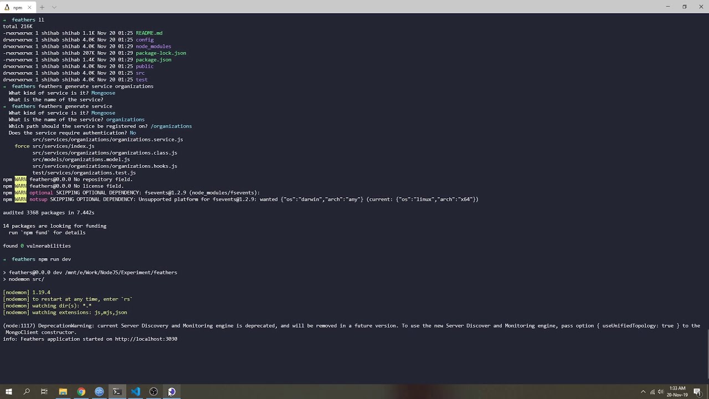The image size is (709, 399).
Task: Click the 'run npm fund for details' line
Action: click(x=47, y=233)
